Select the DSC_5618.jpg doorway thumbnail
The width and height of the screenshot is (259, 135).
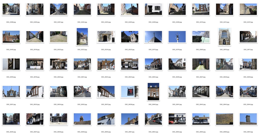[x=11, y=64]
